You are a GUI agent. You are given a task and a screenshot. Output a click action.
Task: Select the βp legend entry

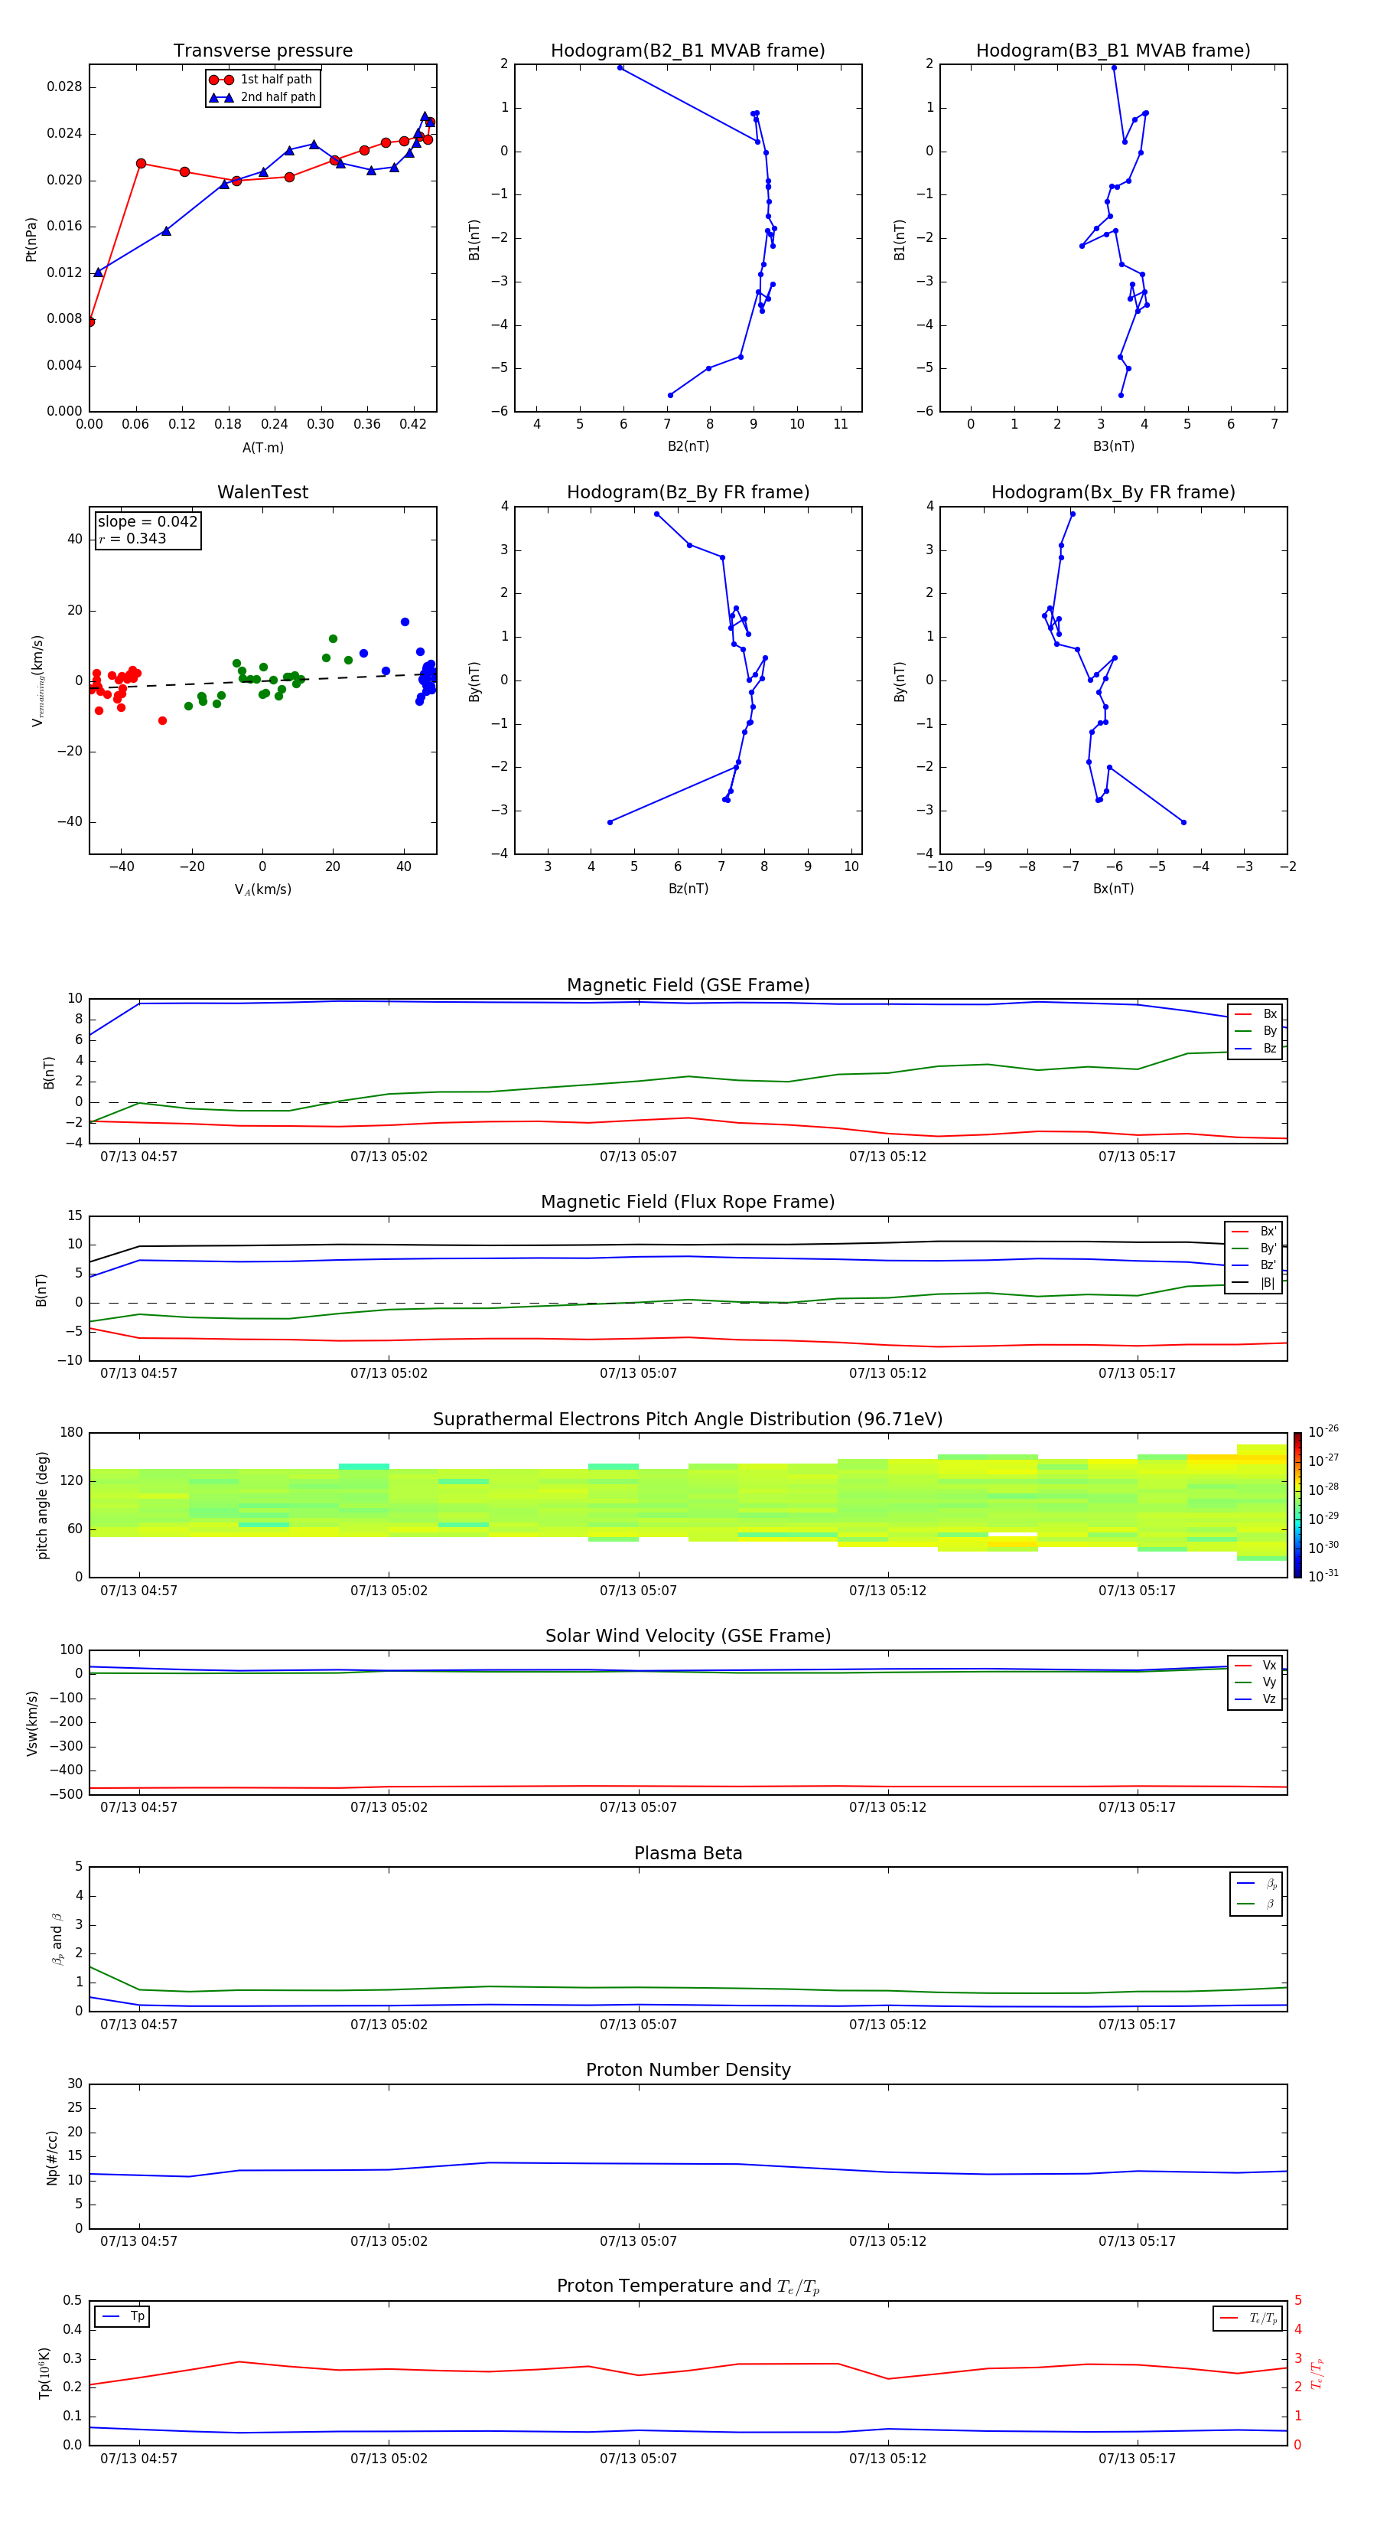coord(1256,1883)
